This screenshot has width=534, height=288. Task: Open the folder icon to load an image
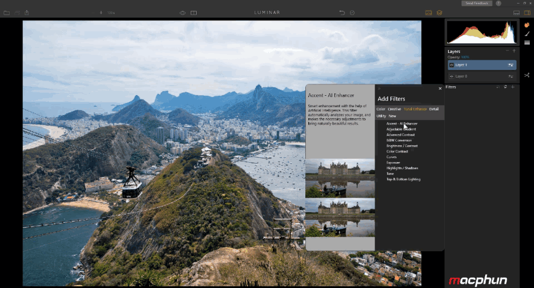(x=7, y=13)
